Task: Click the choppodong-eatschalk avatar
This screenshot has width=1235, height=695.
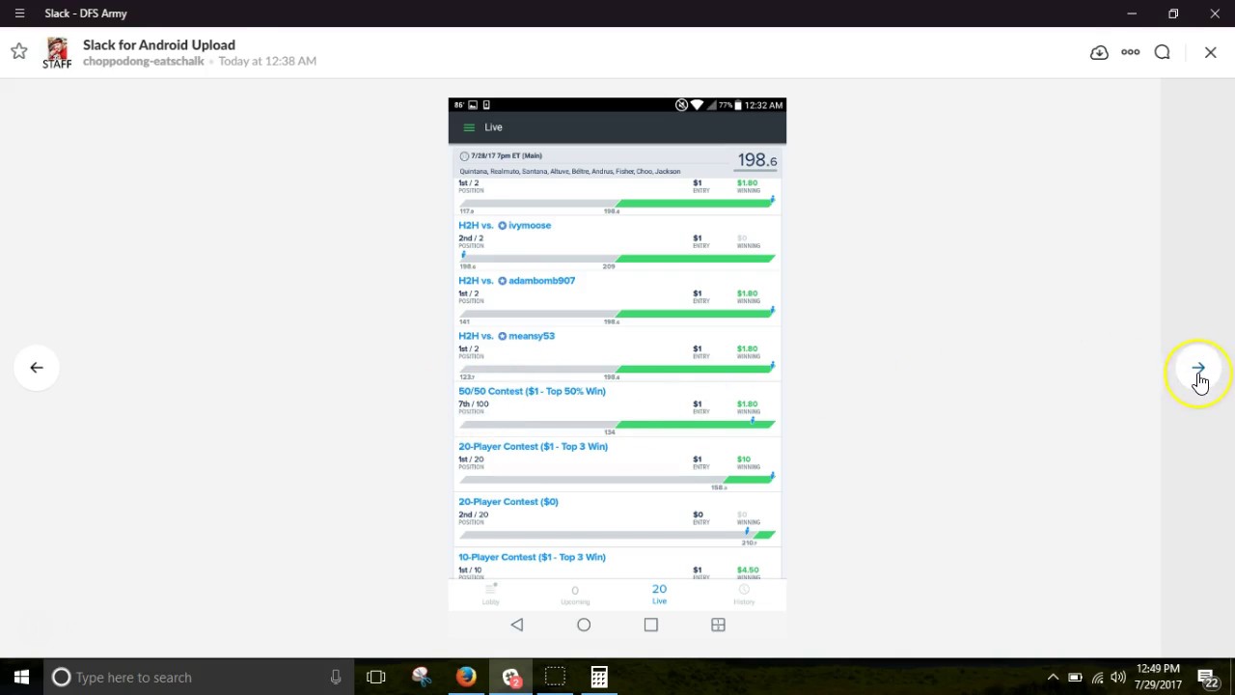Action: click(x=57, y=52)
